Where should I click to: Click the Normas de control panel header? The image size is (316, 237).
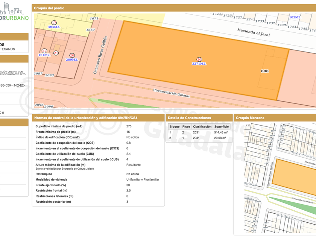(86, 118)
